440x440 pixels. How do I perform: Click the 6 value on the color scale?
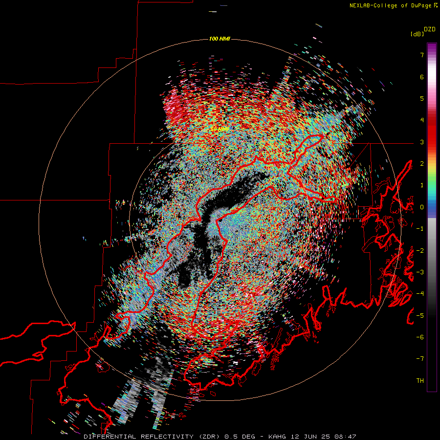pos(422,77)
